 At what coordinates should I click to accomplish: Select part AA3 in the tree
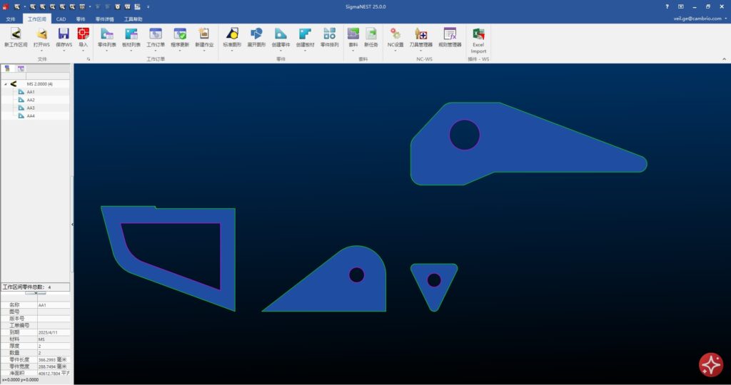[31, 108]
